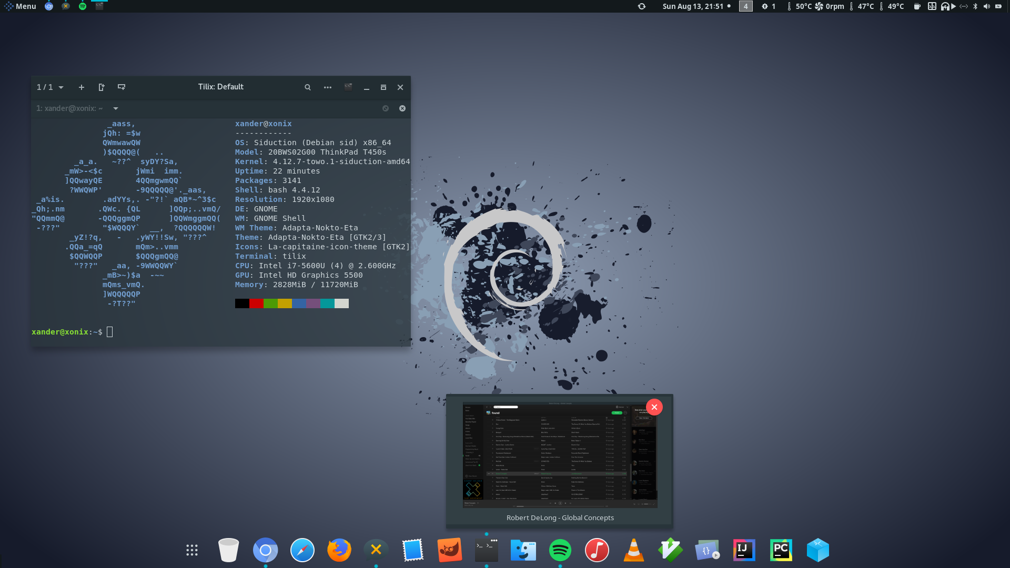Open PyCharm from the dock
1010x568 pixels.
(781, 550)
